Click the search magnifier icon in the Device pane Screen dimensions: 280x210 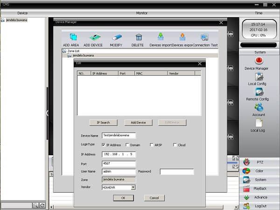35,205
